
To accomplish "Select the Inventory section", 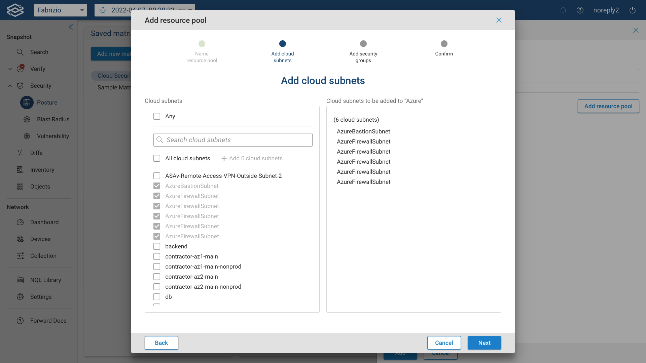I will 42,170.
